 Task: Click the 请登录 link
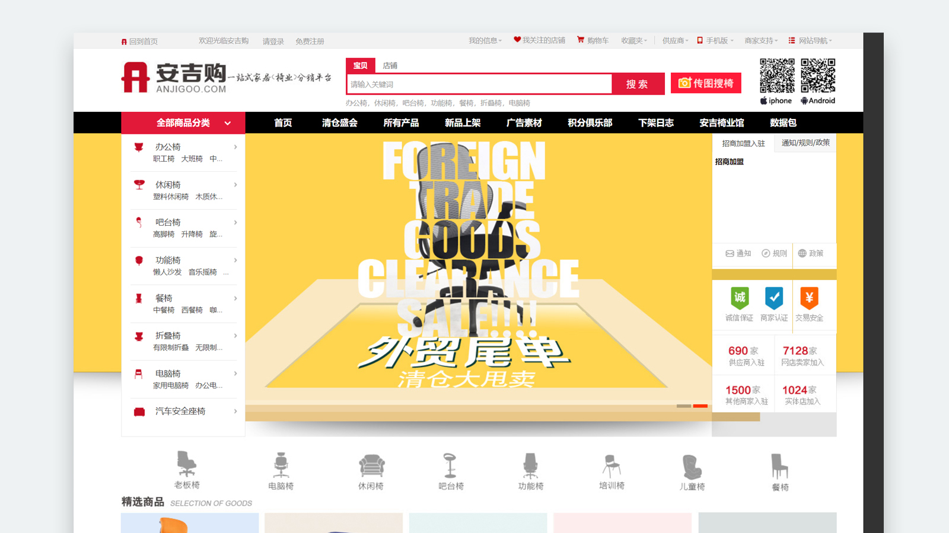(273, 41)
